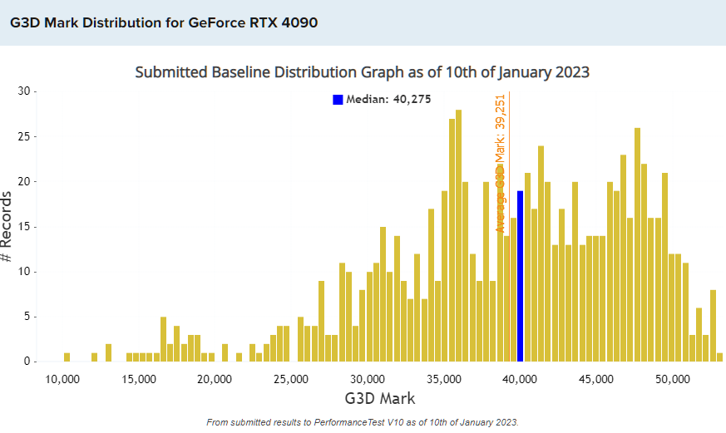Click the "40,000" x-axis label
This screenshot has width=726, height=433.
click(520, 379)
